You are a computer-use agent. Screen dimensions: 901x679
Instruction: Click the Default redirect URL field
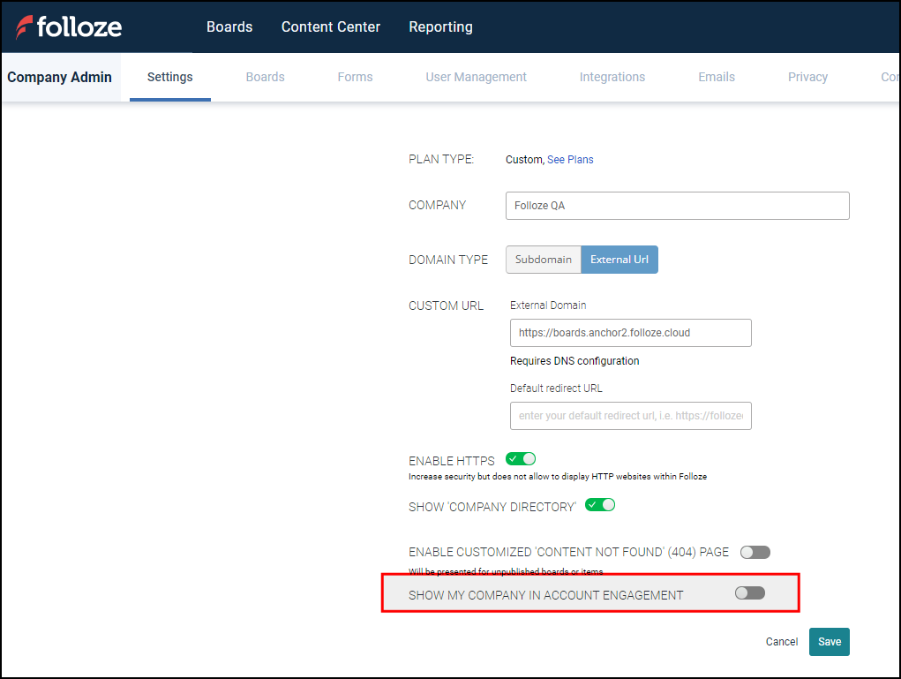click(630, 416)
